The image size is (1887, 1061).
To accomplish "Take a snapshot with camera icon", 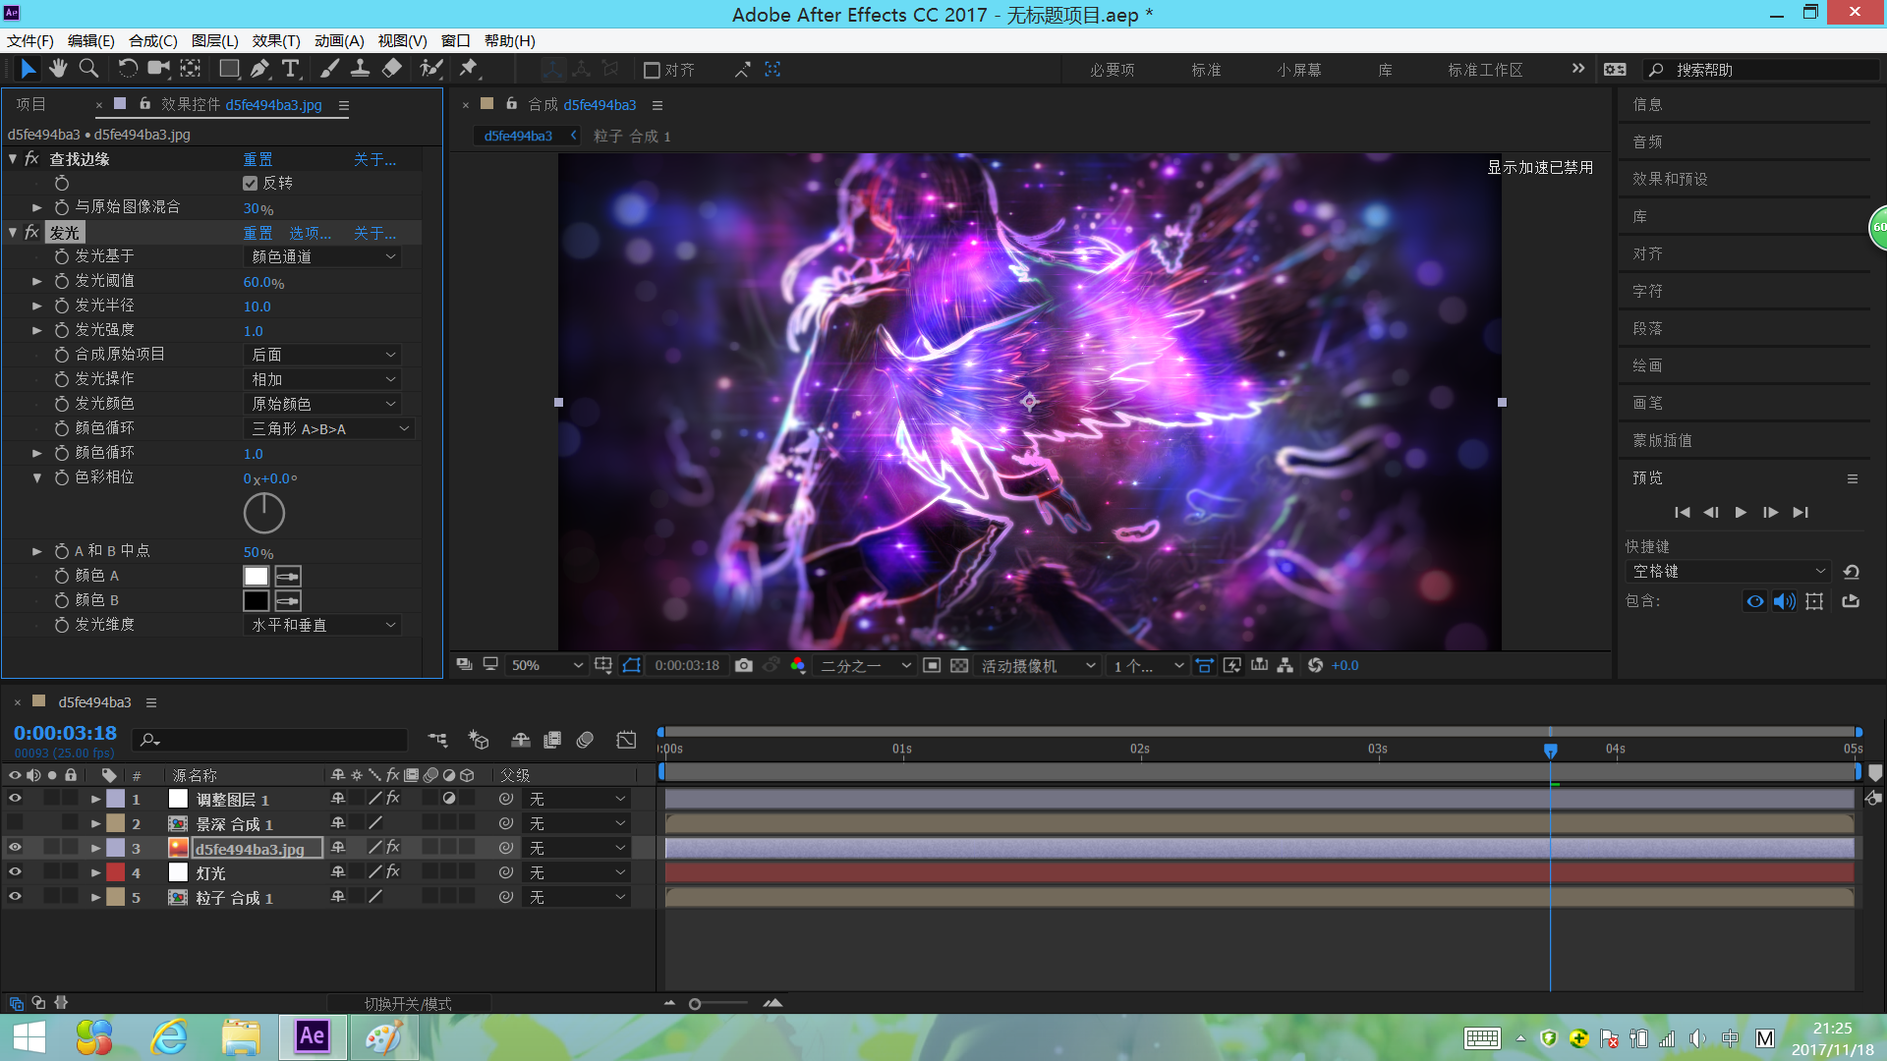I will 744,665.
